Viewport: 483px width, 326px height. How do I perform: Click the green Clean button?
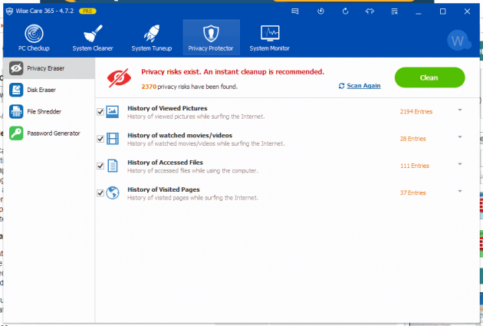pos(429,77)
